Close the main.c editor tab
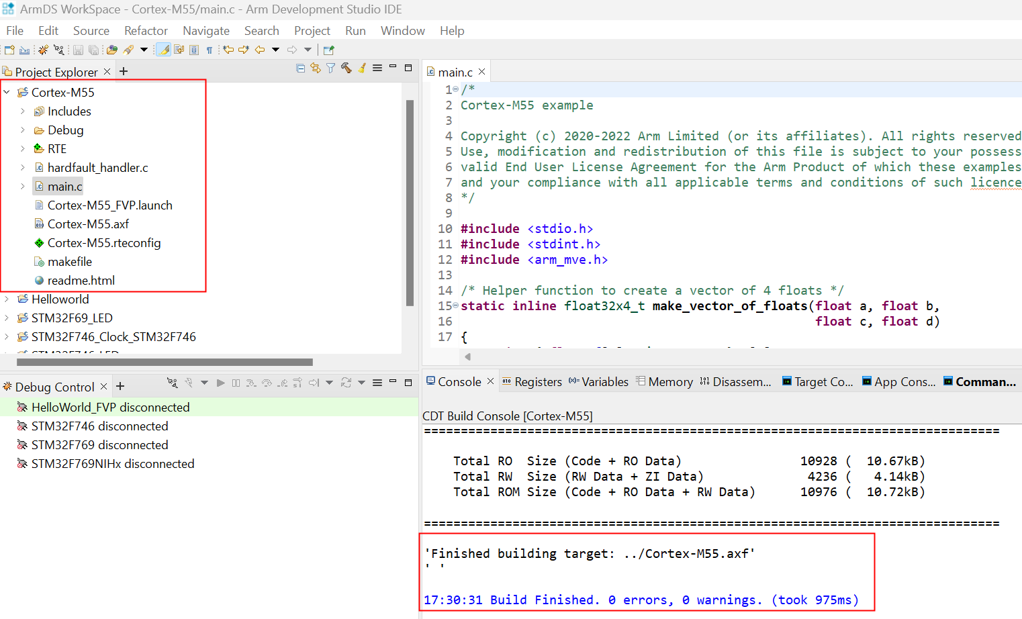Screen dimensions: 1022x619 [x=481, y=72]
